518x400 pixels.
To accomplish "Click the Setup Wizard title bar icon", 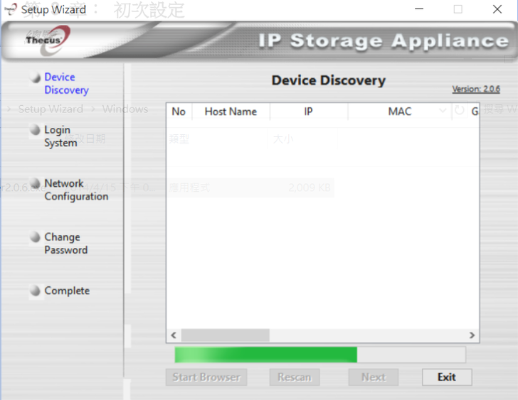I will point(11,9).
